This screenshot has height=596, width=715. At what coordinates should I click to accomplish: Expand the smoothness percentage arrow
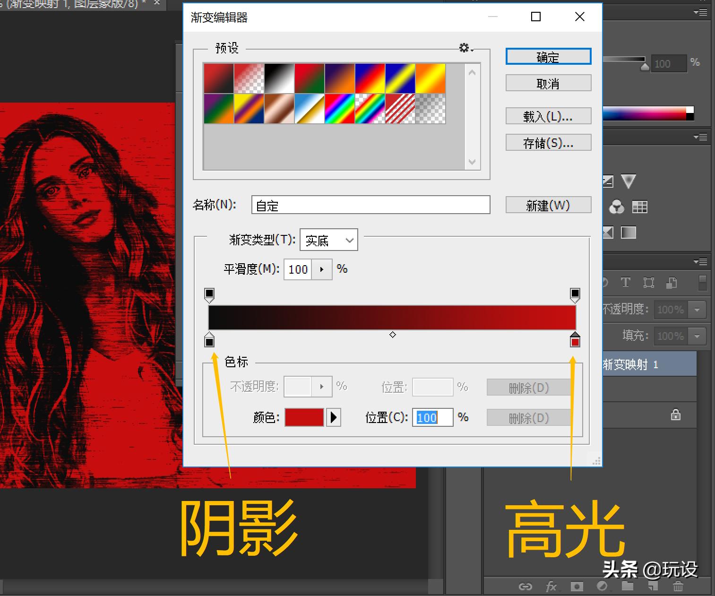point(322,269)
